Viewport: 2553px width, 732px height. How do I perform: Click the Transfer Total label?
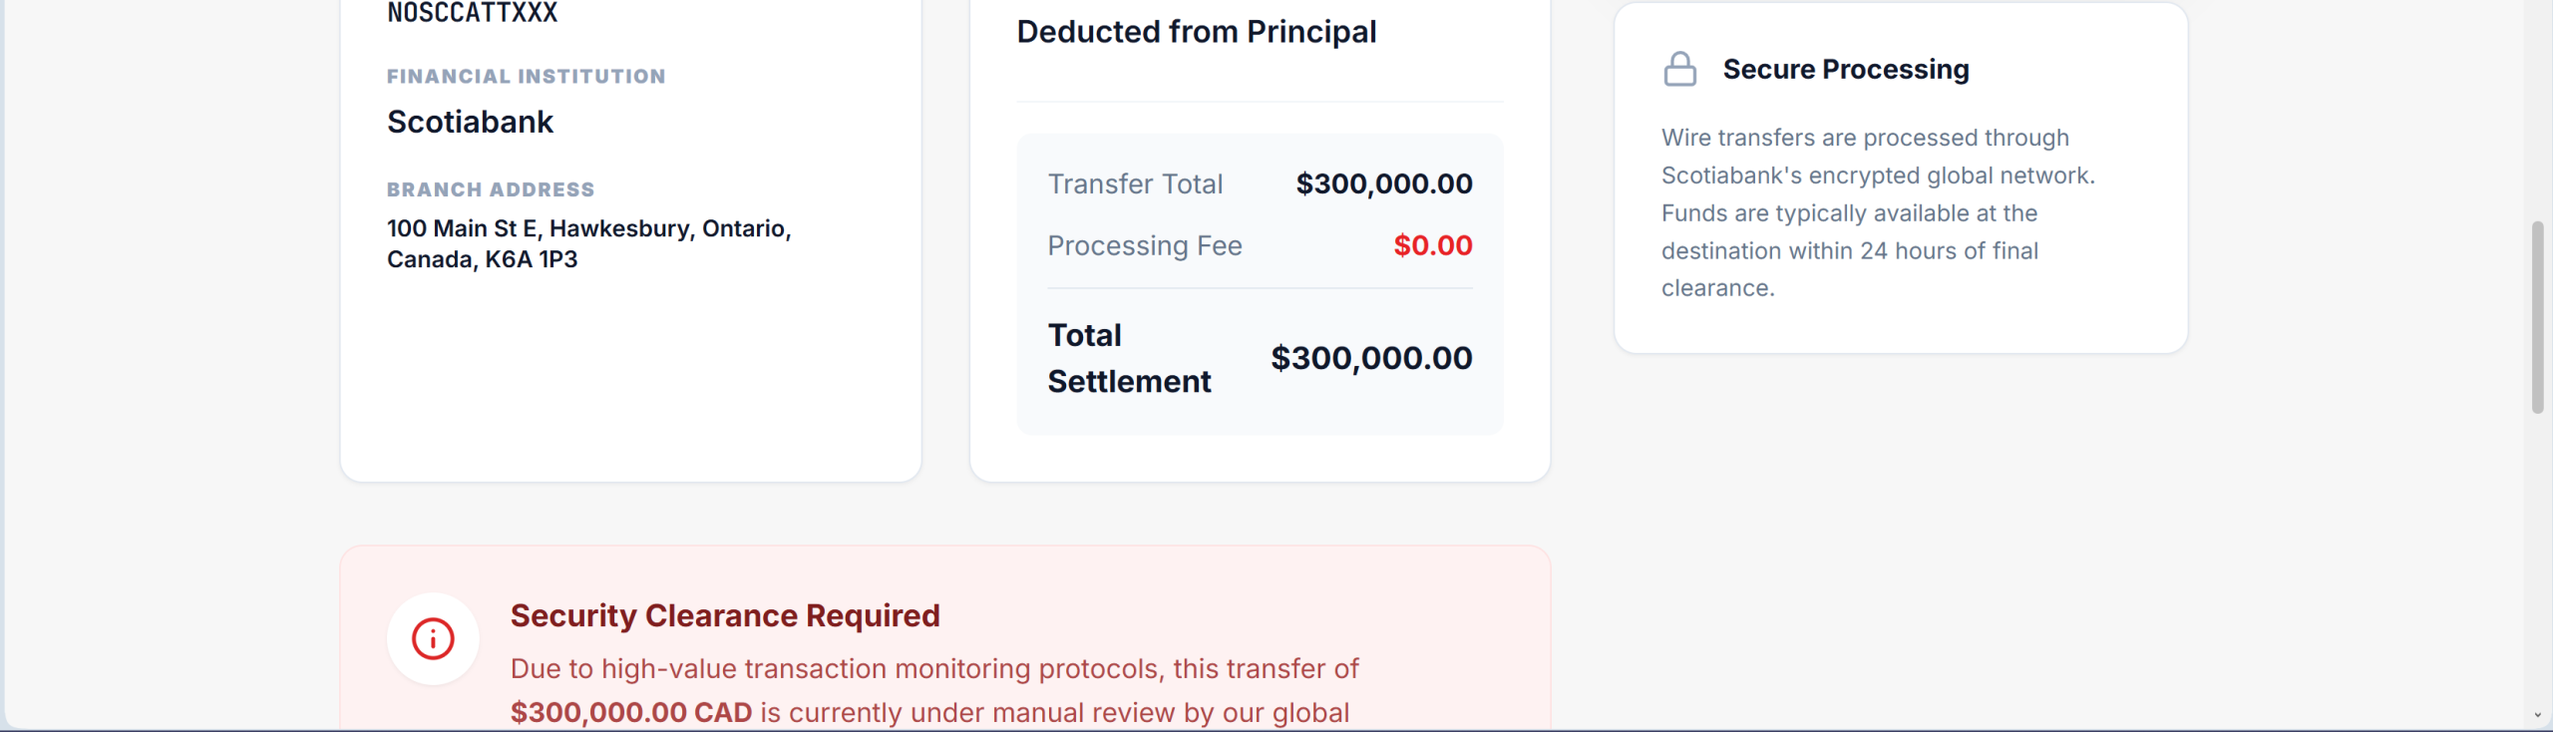click(1135, 183)
